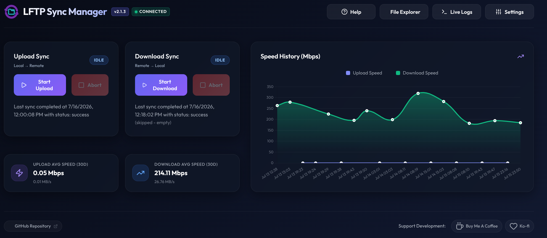Click the last download data point at Jul 15 23:50
Viewport: 547px width, 238px height.
(x=520, y=123)
